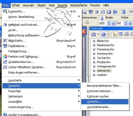Open the Rauschen submenu
Viewport: 133px width, 116px height.
point(42,91)
